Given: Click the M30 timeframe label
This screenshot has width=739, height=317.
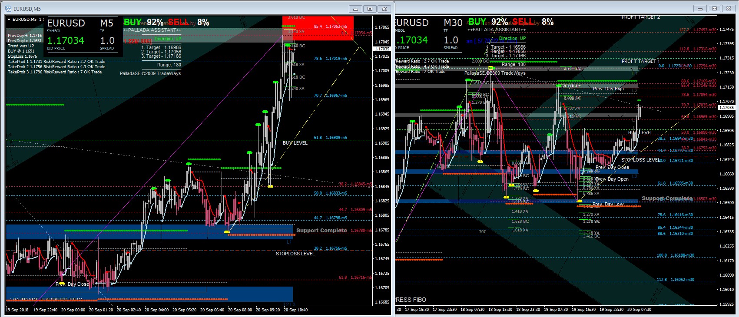Looking at the screenshot, I should [x=453, y=23].
